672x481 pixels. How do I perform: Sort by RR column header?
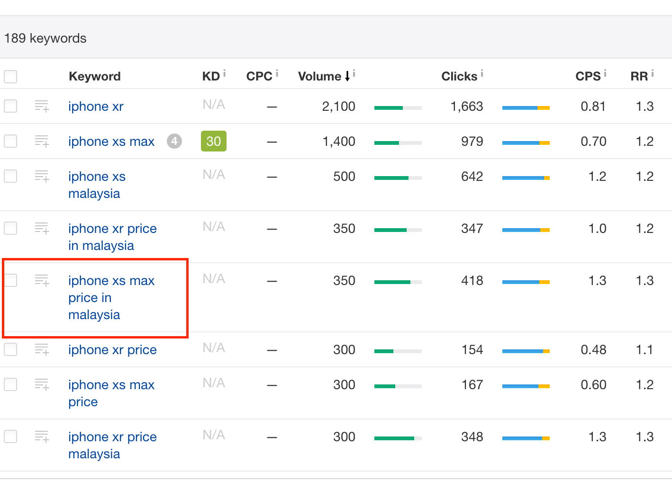coord(639,76)
